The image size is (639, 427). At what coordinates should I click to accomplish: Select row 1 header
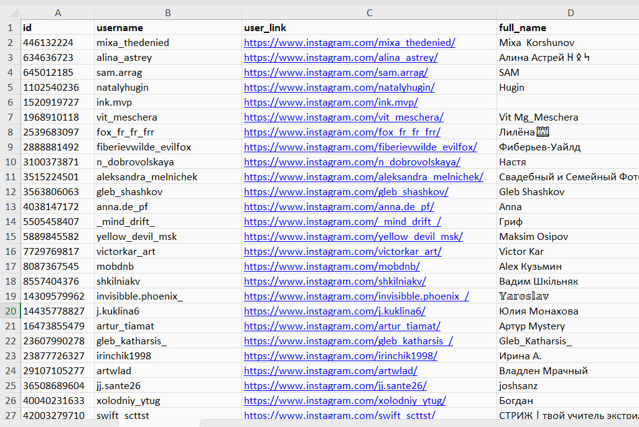click(11, 28)
